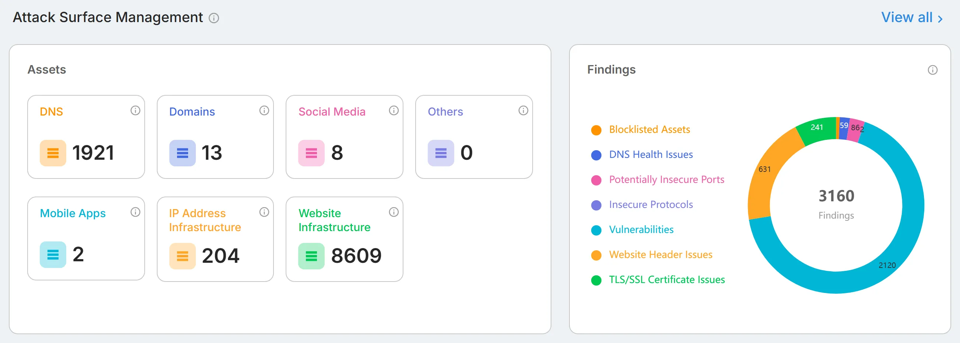960x343 pixels.
Task: Click the orange DNS list icon
Action: click(x=53, y=153)
